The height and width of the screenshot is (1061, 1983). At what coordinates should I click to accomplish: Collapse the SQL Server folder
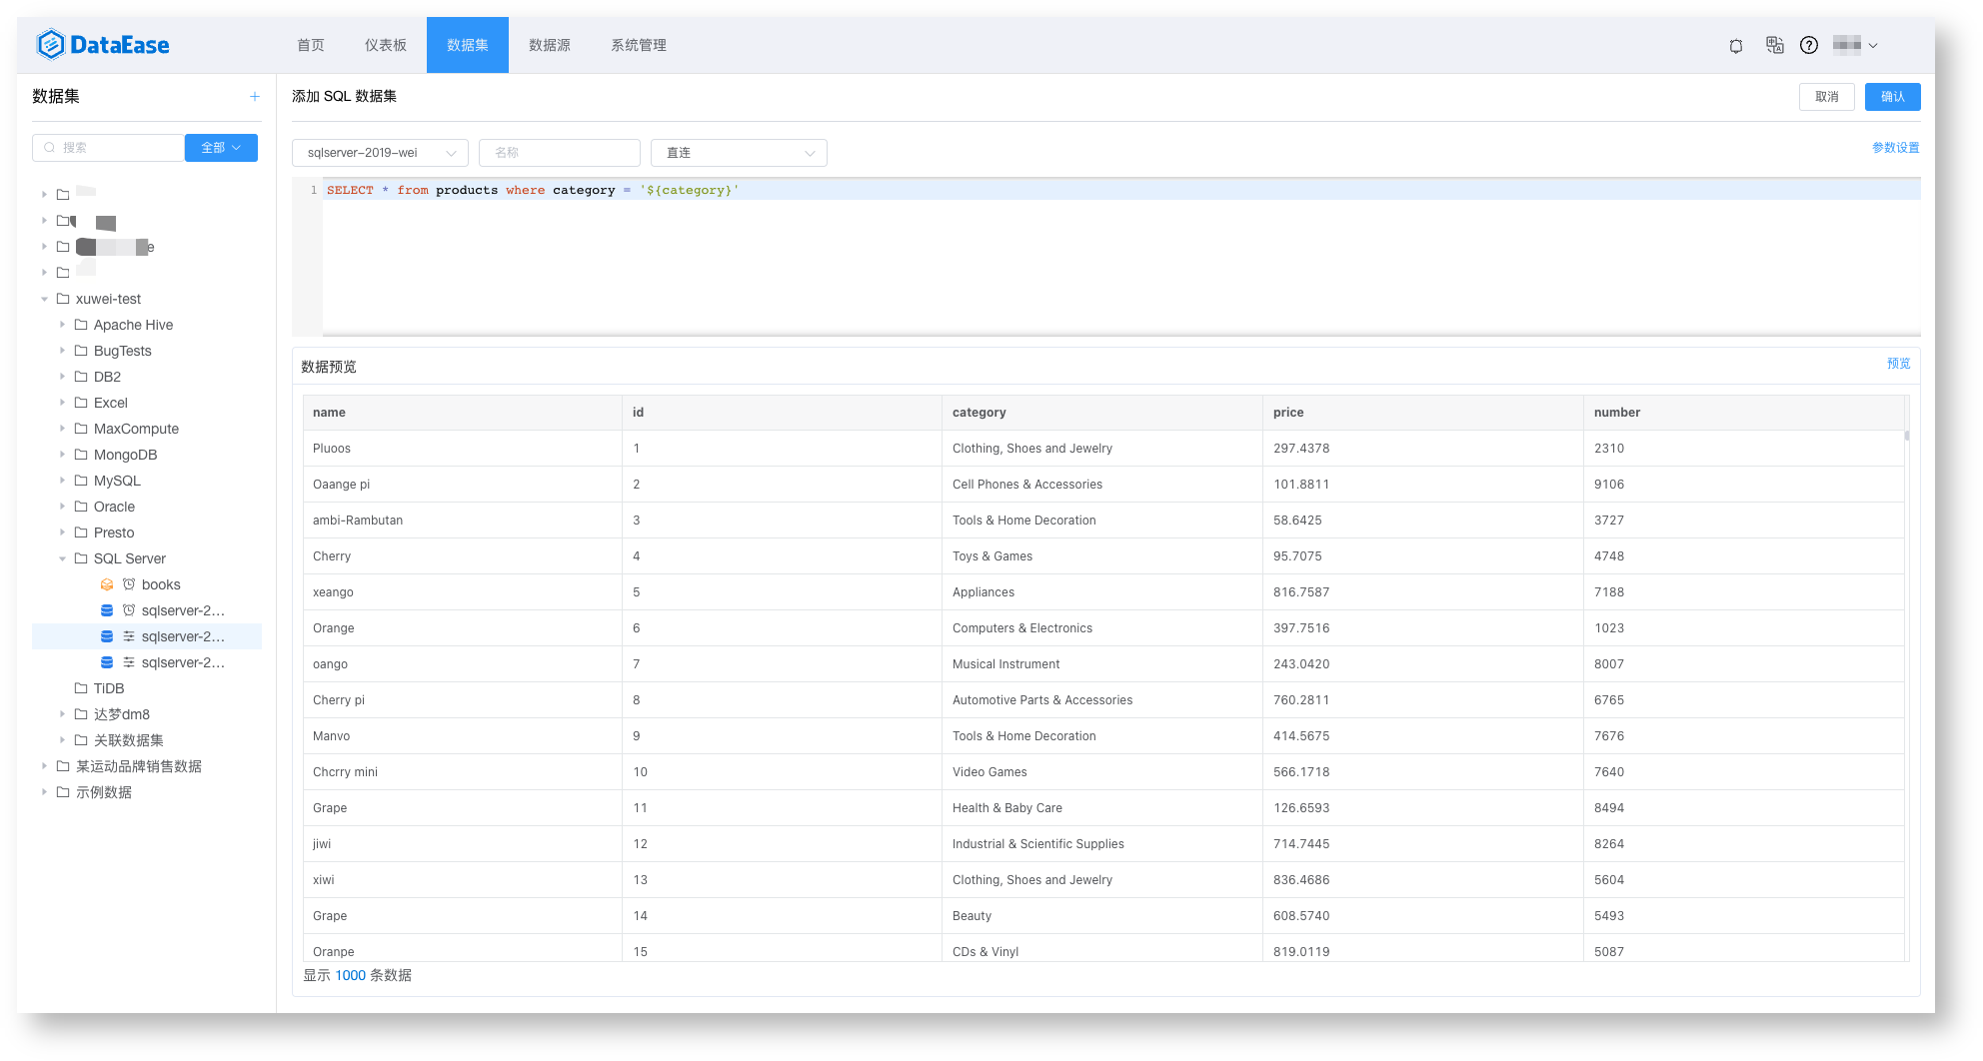click(x=62, y=558)
